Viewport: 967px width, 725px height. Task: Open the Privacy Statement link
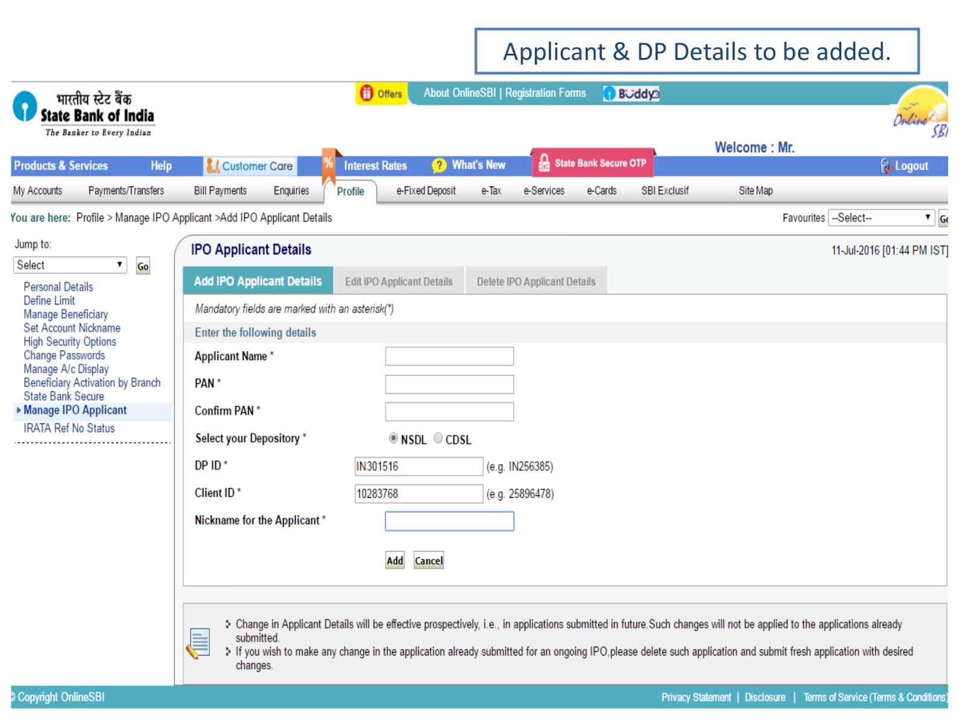(x=696, y=697)
